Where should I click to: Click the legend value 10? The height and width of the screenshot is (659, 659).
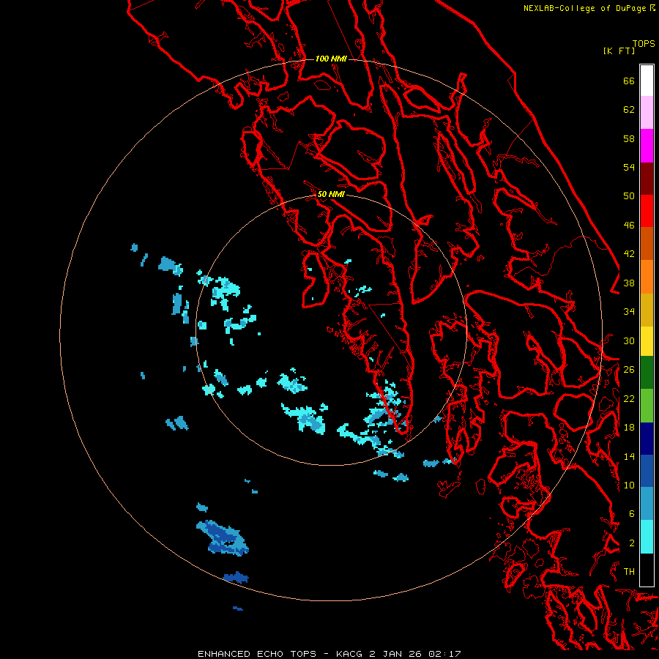point(629,485)
